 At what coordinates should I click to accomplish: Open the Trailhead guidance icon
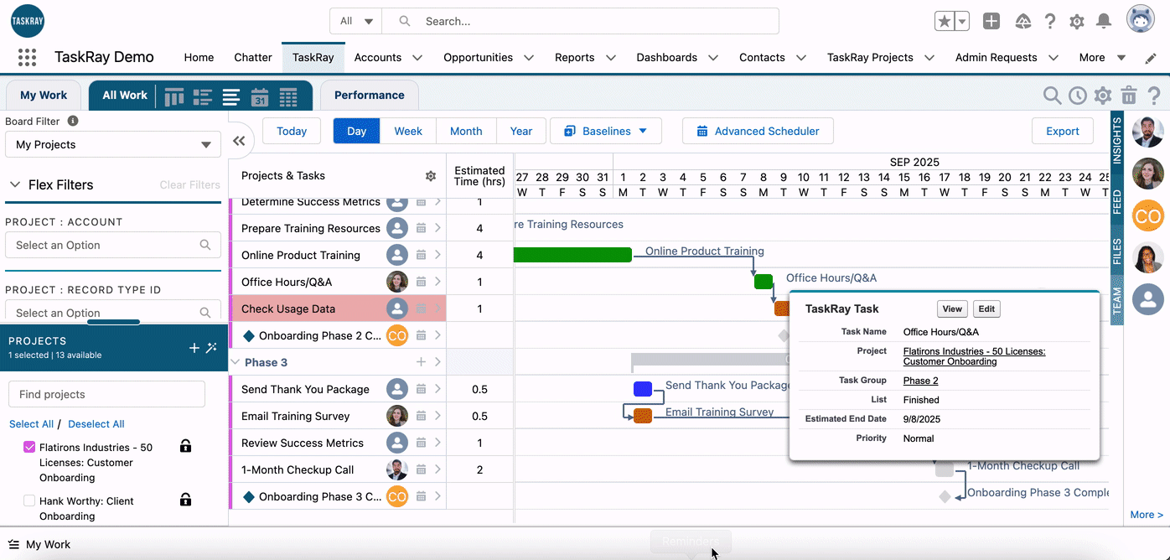[1022, 22]
